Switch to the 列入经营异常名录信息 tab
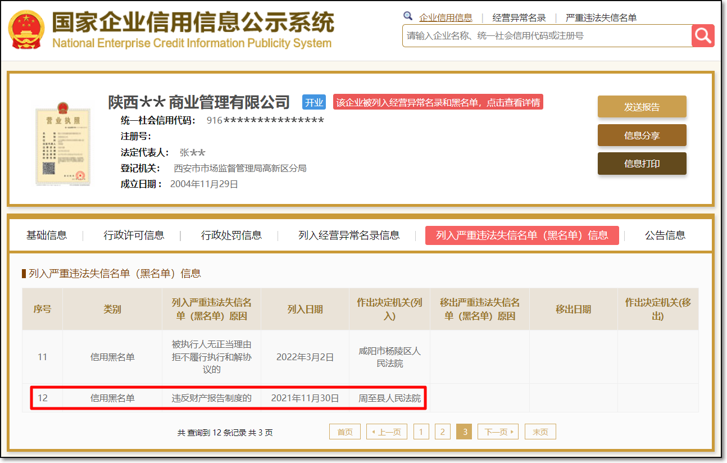 click(349, 235)
